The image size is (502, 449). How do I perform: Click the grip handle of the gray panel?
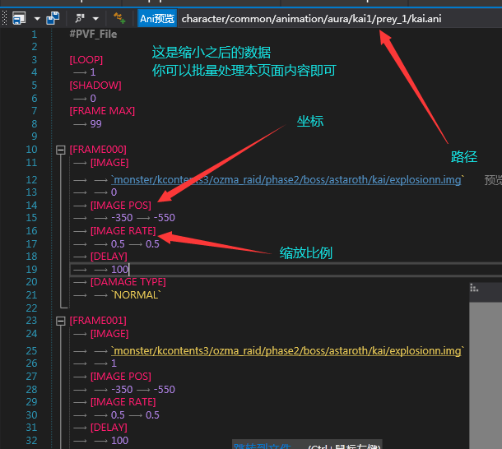coord(474,287)
